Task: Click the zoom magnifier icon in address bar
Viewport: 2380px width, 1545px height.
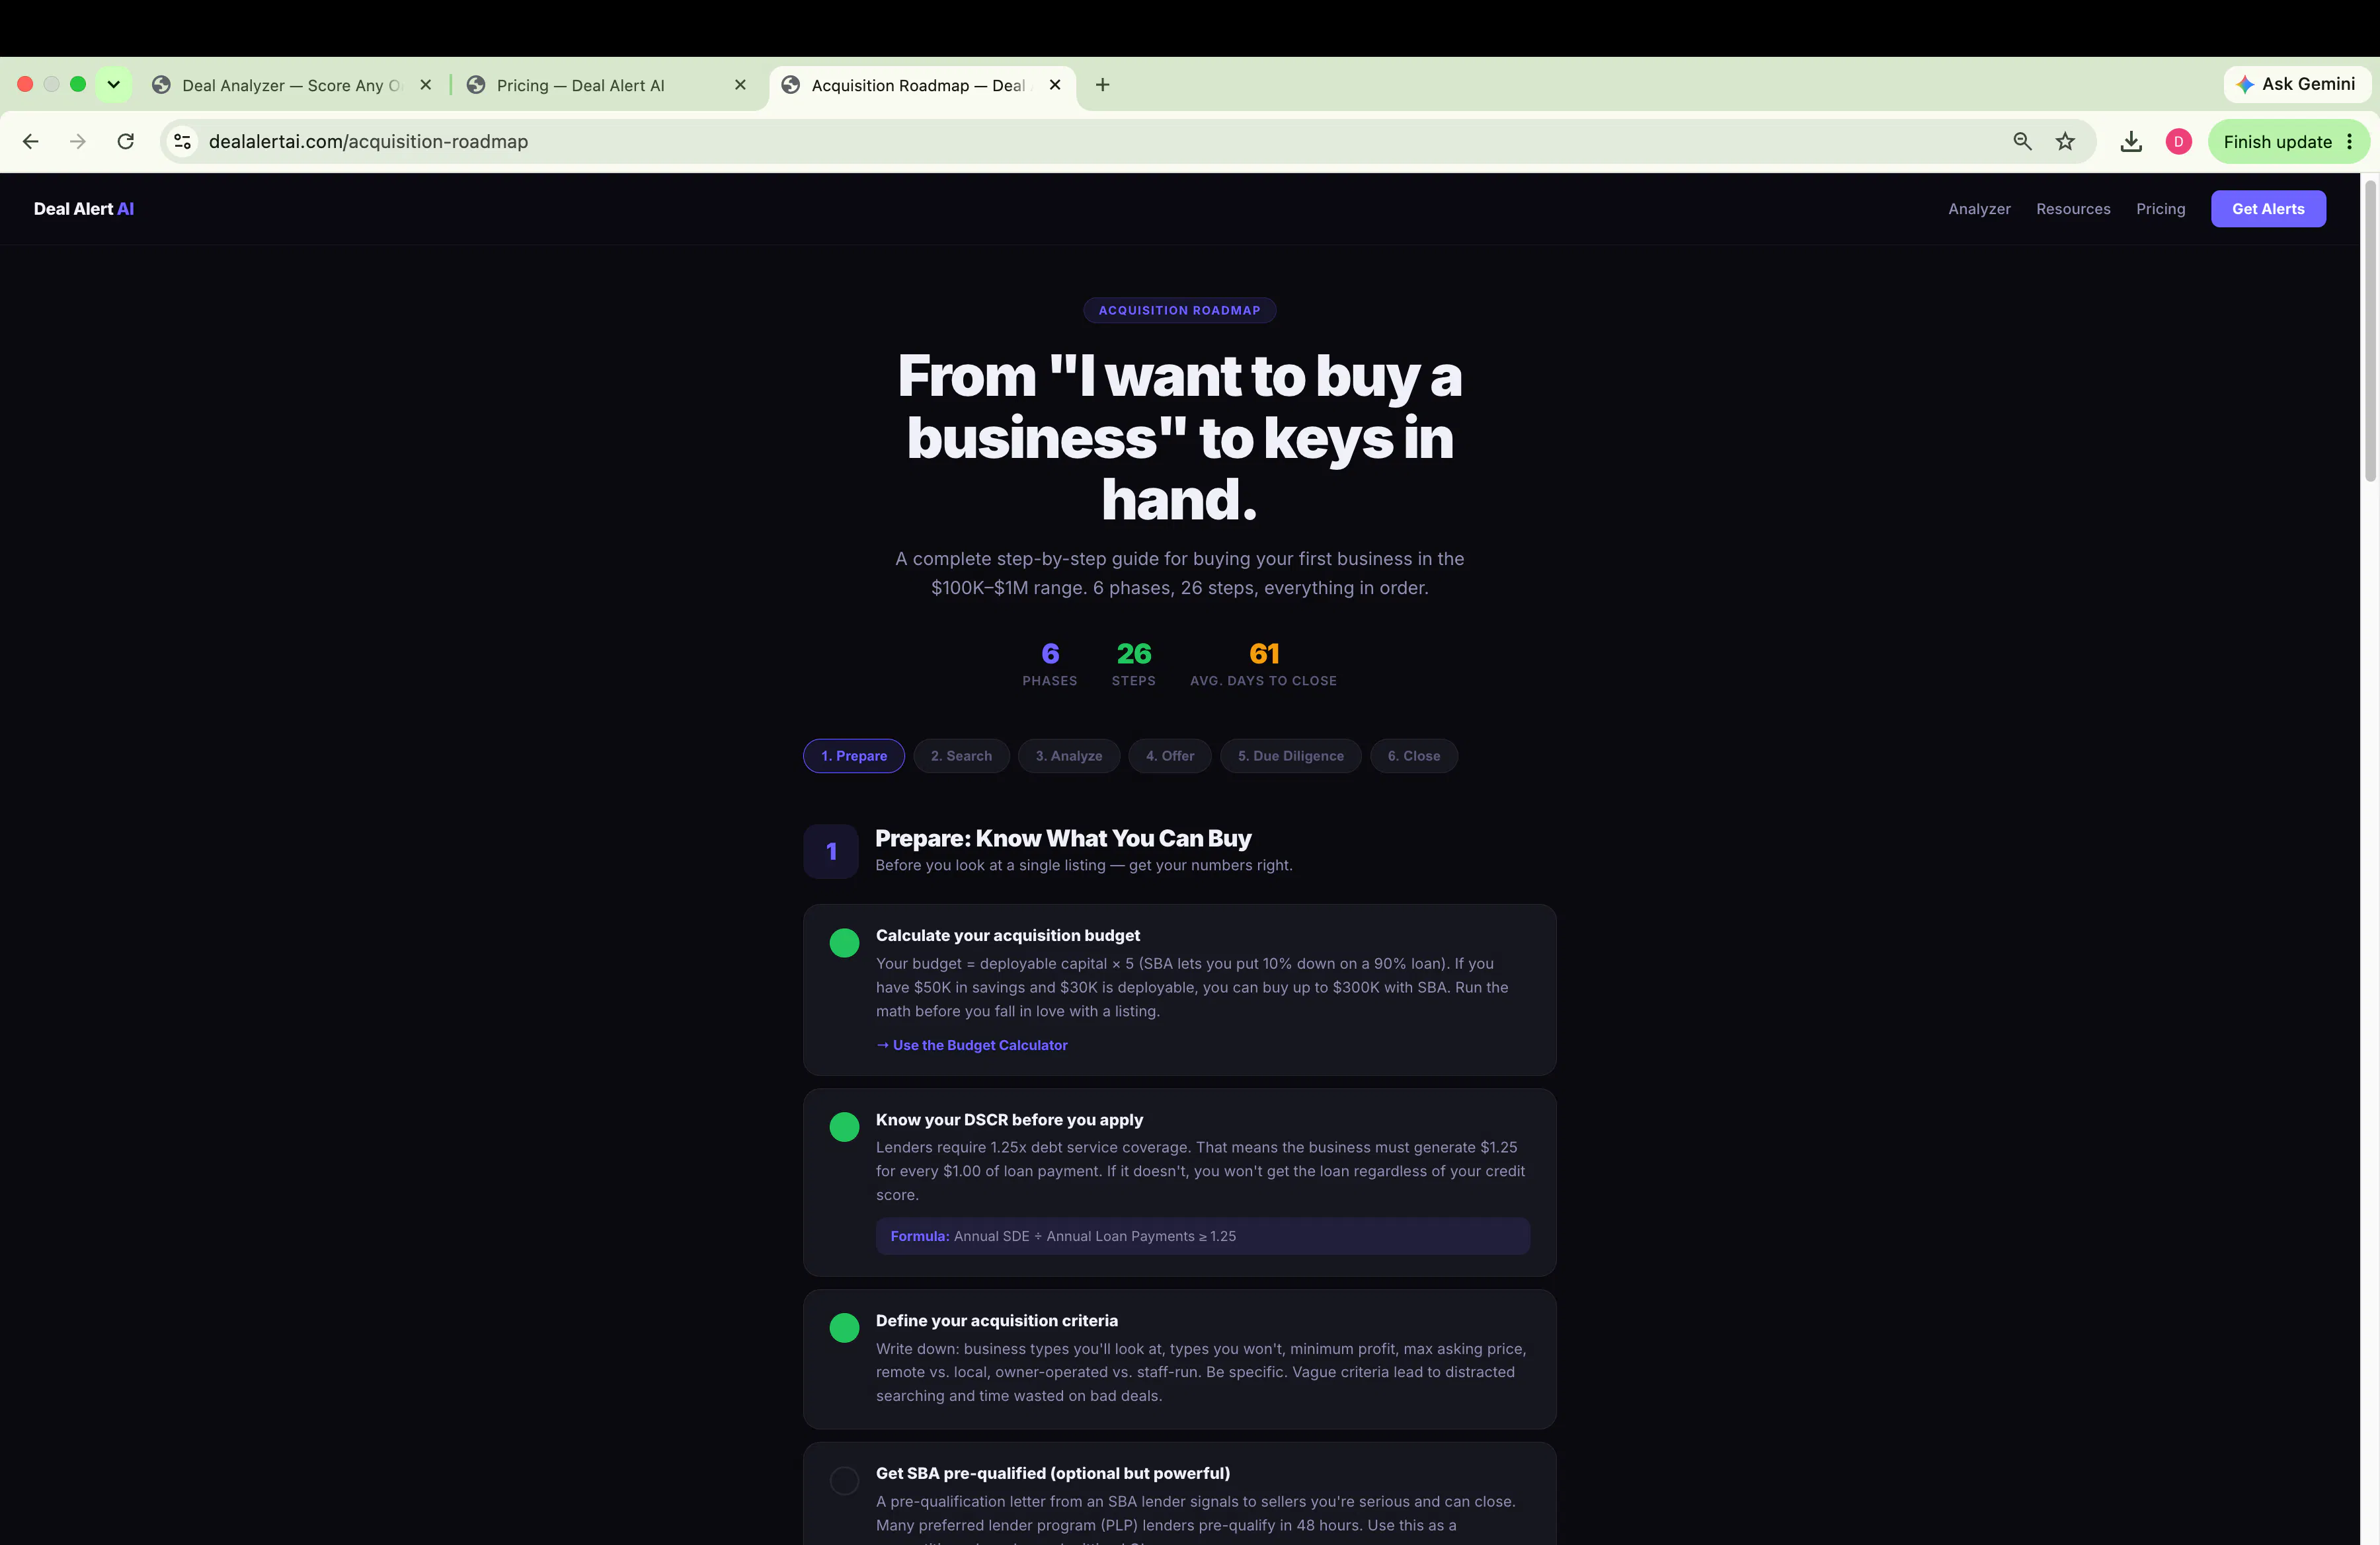Action: tap(2022, 142)
